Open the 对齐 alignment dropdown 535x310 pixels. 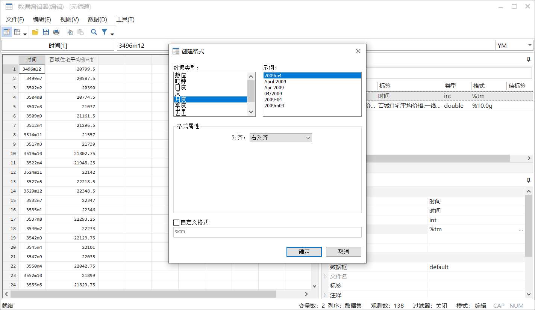pyautogui.click(x=281, y=138)
